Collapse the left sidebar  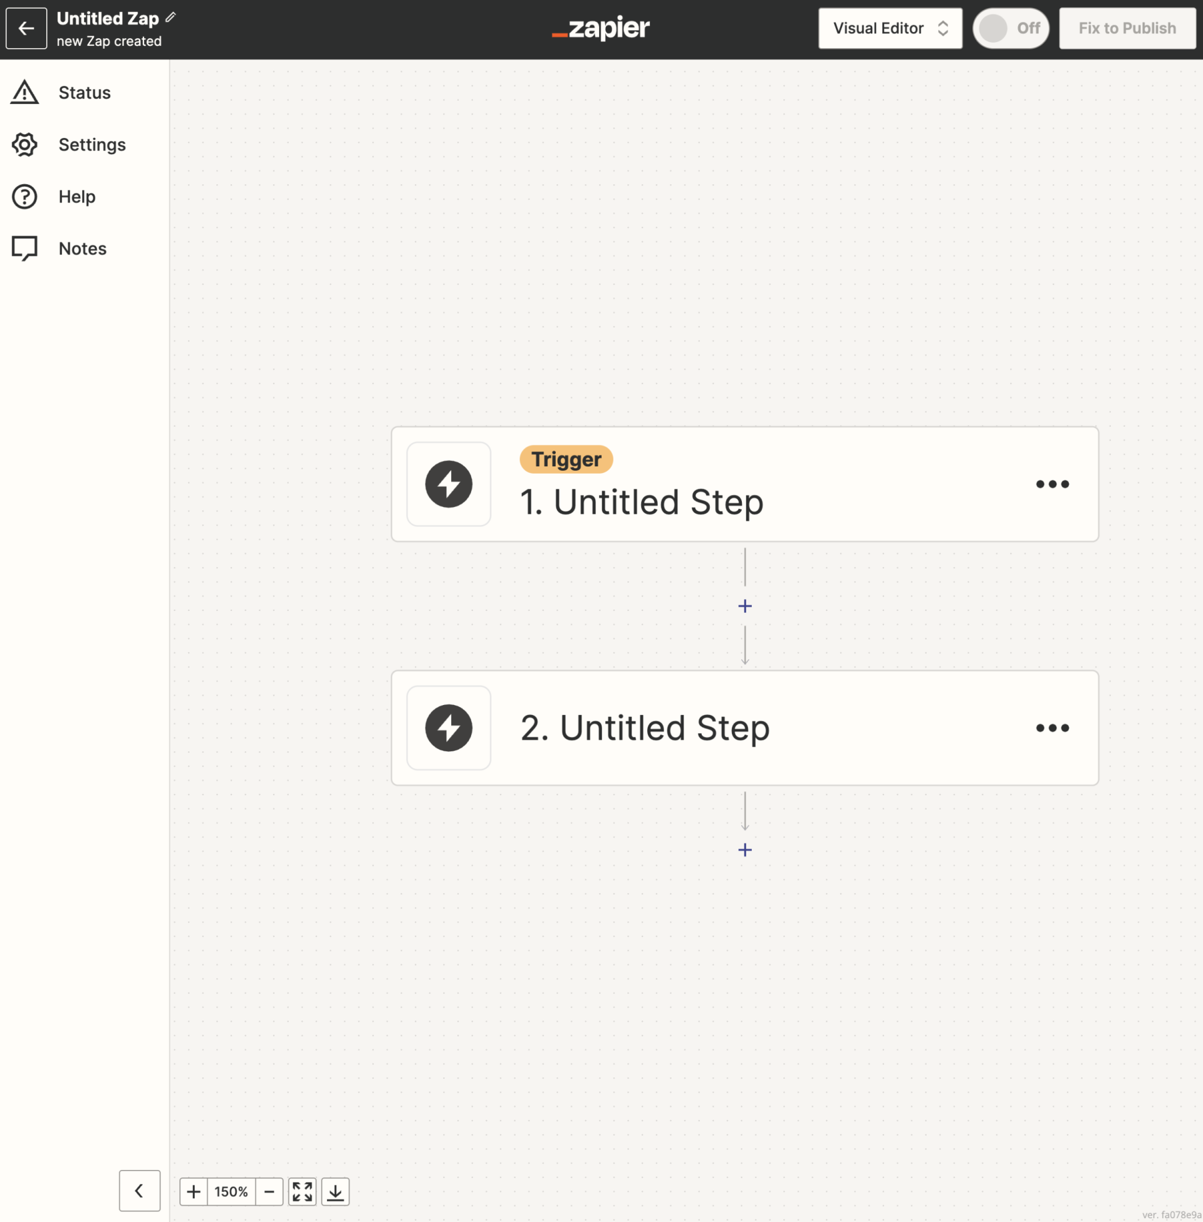point(139,1191)
